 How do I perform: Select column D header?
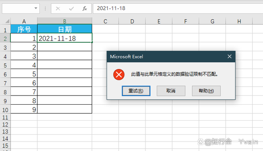tap(132, 21)
